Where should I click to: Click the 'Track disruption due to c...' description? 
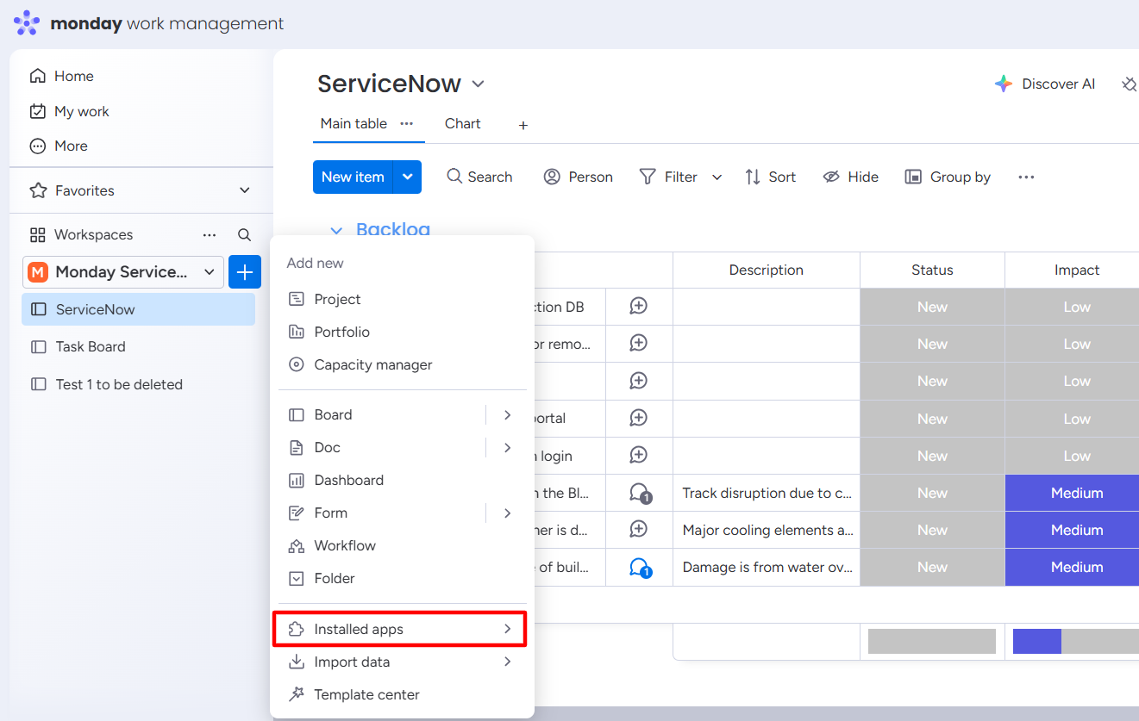767,493
